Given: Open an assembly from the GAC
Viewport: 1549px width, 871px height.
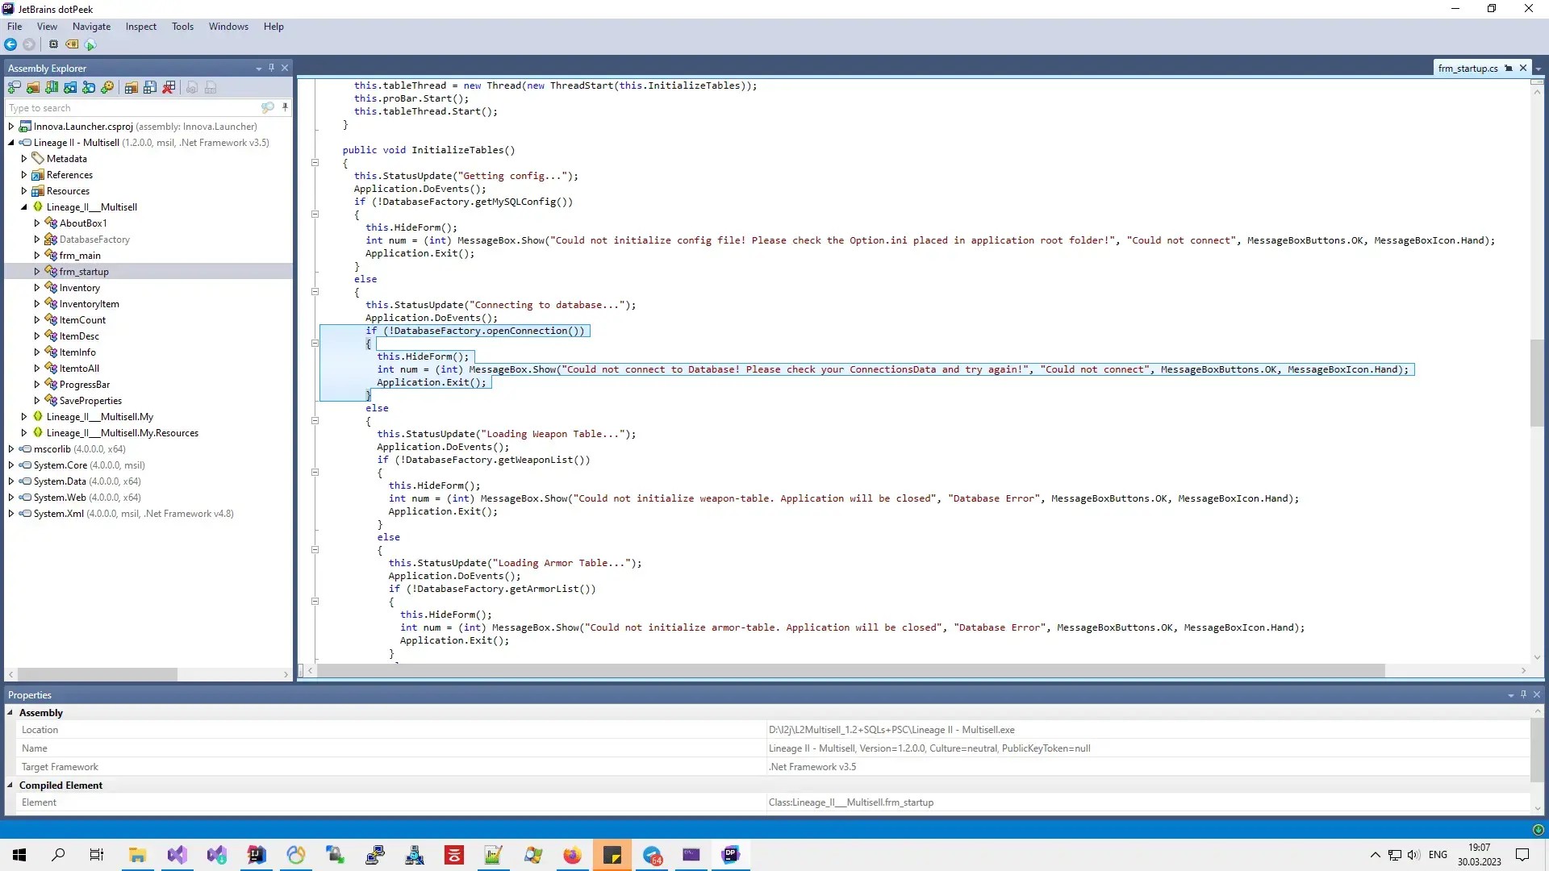Looking at the screenshot, I should pyautogui.click(x=52, y=87).
